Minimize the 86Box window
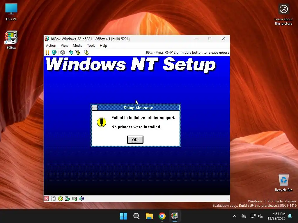This screenshot has height=223, width=298. coord(197,39)
